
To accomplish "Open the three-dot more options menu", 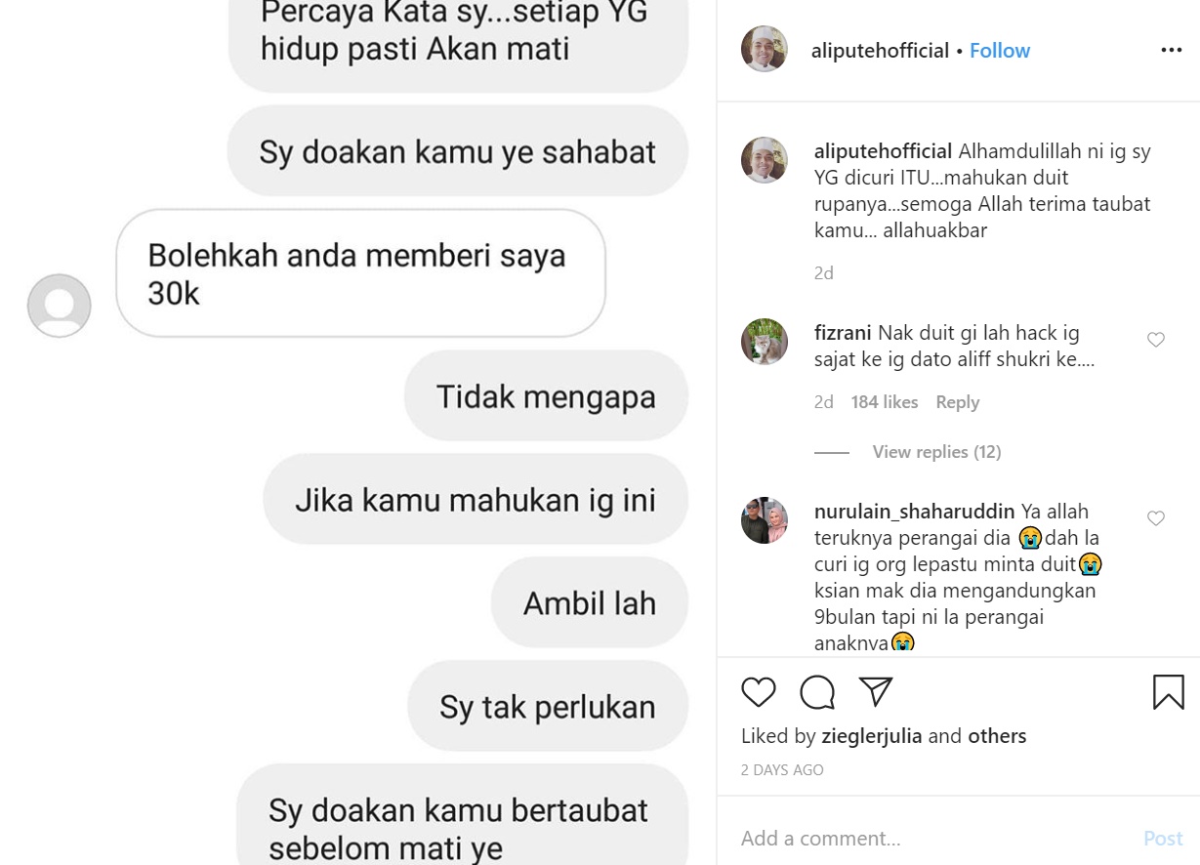I will click(x=1171, y=51).
